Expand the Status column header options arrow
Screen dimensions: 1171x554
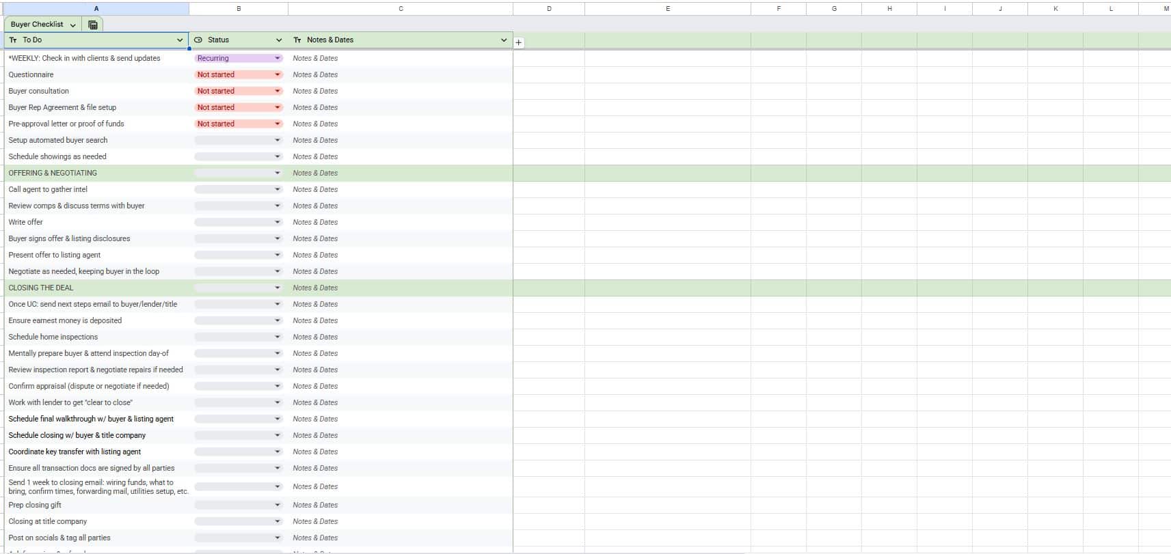[x=279, y=40]
